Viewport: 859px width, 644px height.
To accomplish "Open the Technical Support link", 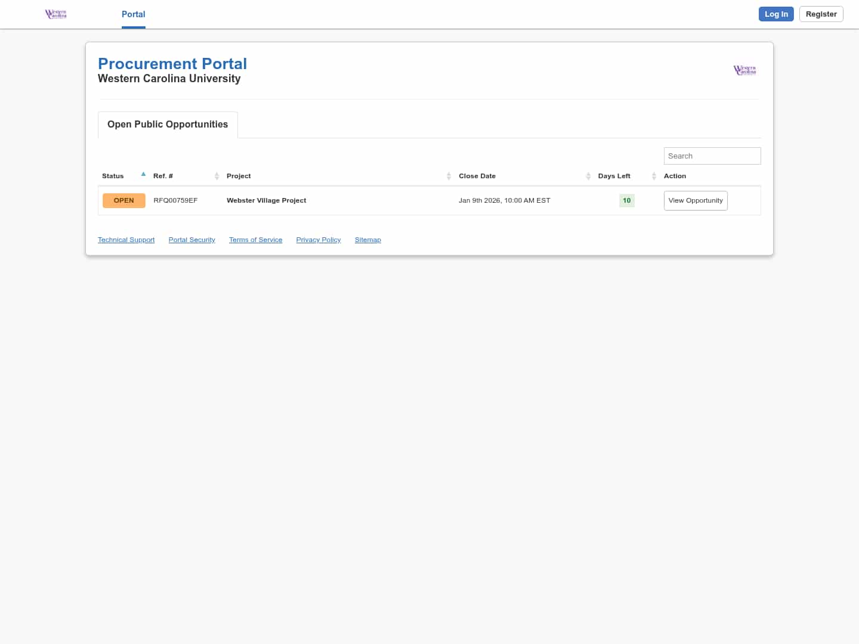I will 126,240.
